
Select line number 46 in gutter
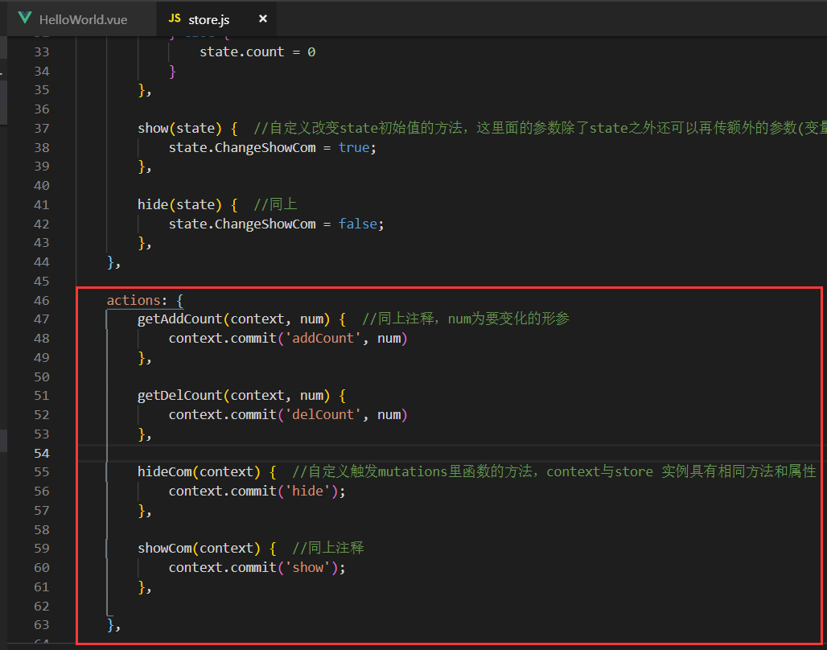tap(42, 300)
